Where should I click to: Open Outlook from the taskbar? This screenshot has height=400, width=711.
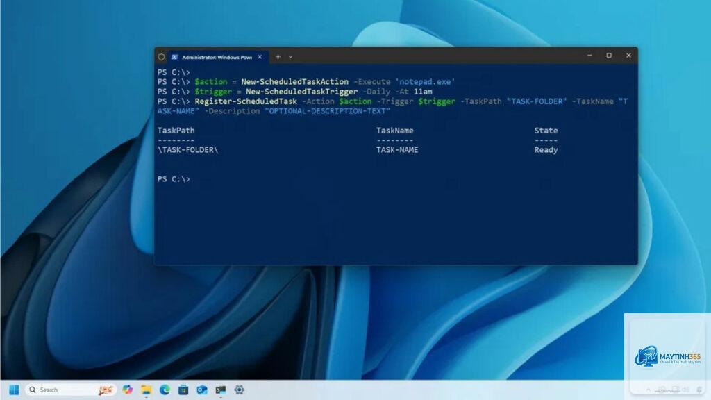pyautogui.click(x=202, y=390)
